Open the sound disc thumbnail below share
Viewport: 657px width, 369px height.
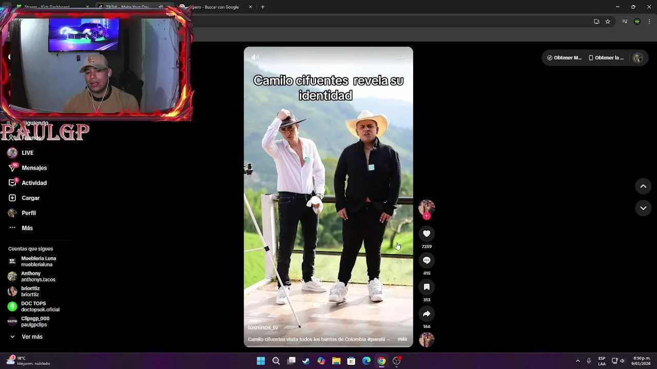[427, 340]
